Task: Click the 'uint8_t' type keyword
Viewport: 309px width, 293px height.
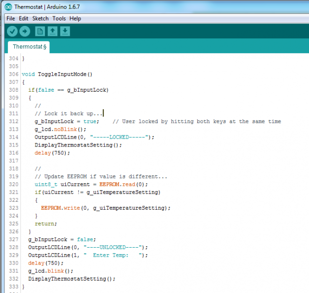Action: 46,184
